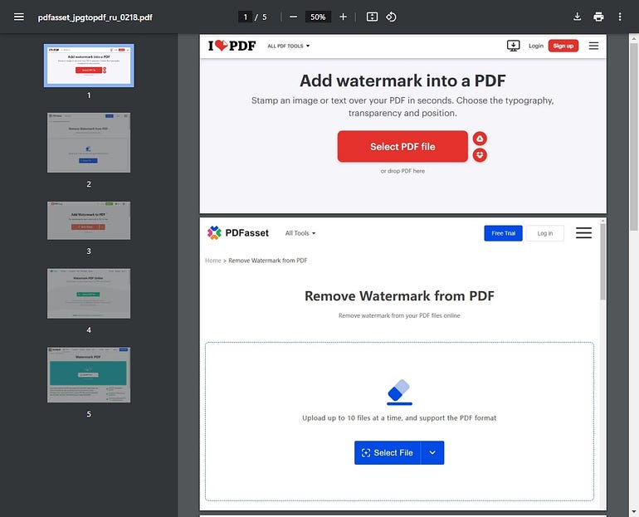The image size is (639, 517).
Task: Toggle the PDF viewer sidebar menu
Action: pos(19,17)
